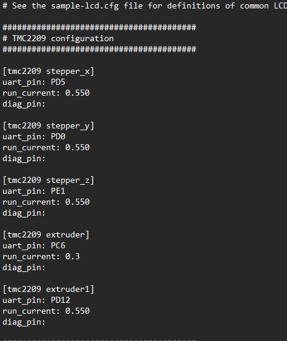Click the [tmc2209 extruder] section header

pyautogui.click(x=46, y=235)
